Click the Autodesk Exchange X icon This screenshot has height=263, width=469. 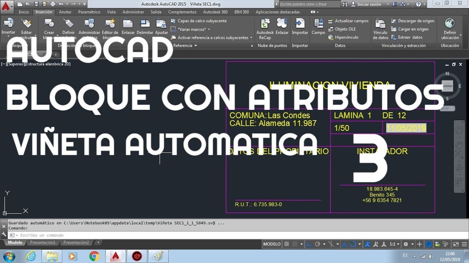pyautogui.click(x=394, y=4)
